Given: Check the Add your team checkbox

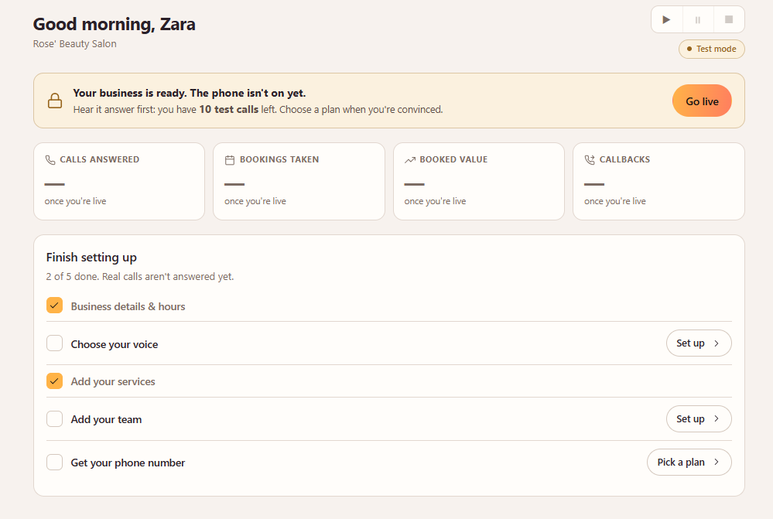Looking at the screenshot, I should click(x=55, y=419).
